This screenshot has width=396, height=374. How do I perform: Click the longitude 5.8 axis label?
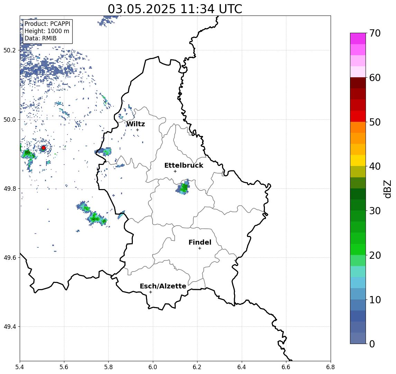click(108, 367)
